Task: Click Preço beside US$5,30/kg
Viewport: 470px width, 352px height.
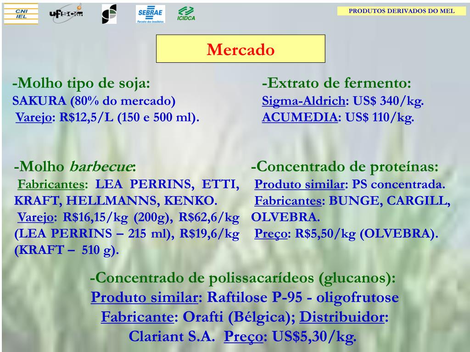Action: pyautogui.click(x=243, y=336)
